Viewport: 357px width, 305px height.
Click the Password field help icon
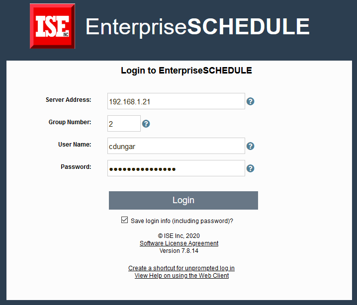pyautogui.click(x=251, y=168)
